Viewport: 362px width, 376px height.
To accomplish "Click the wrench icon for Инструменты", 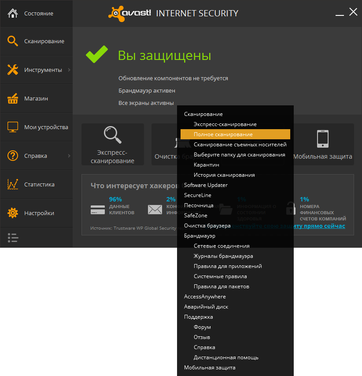I will click(x=13, y=70).
